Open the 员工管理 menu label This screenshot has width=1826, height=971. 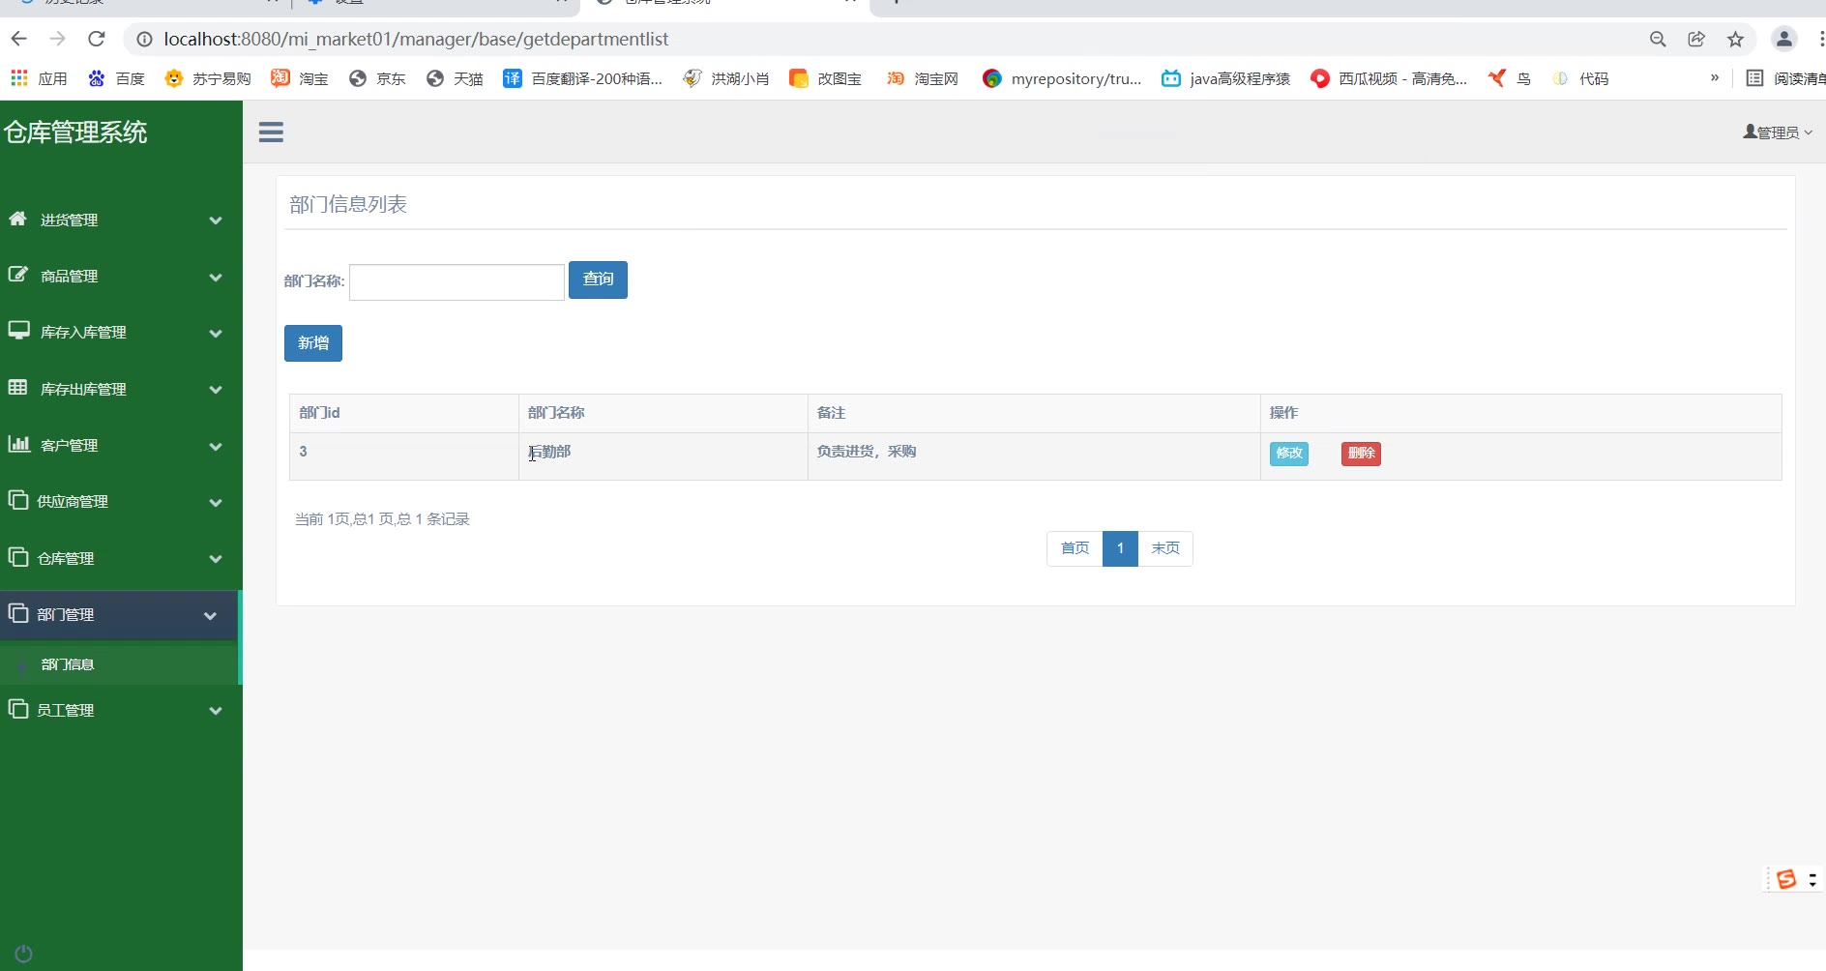pos(65,710)
